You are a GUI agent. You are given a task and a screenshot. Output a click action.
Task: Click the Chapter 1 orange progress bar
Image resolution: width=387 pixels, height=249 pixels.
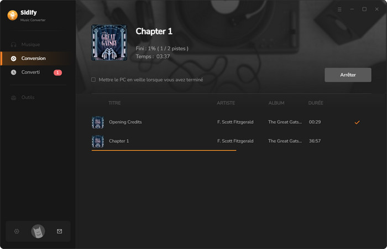point(164,150)
